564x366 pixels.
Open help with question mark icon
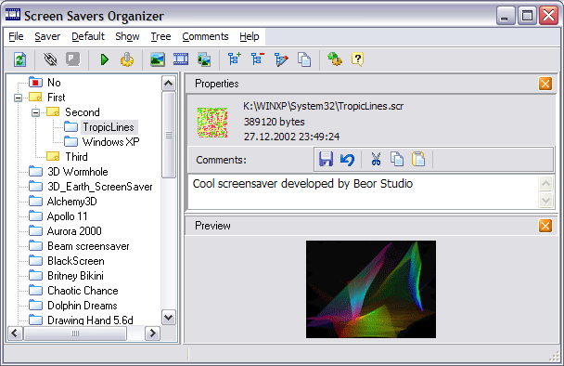pos(357,59)
